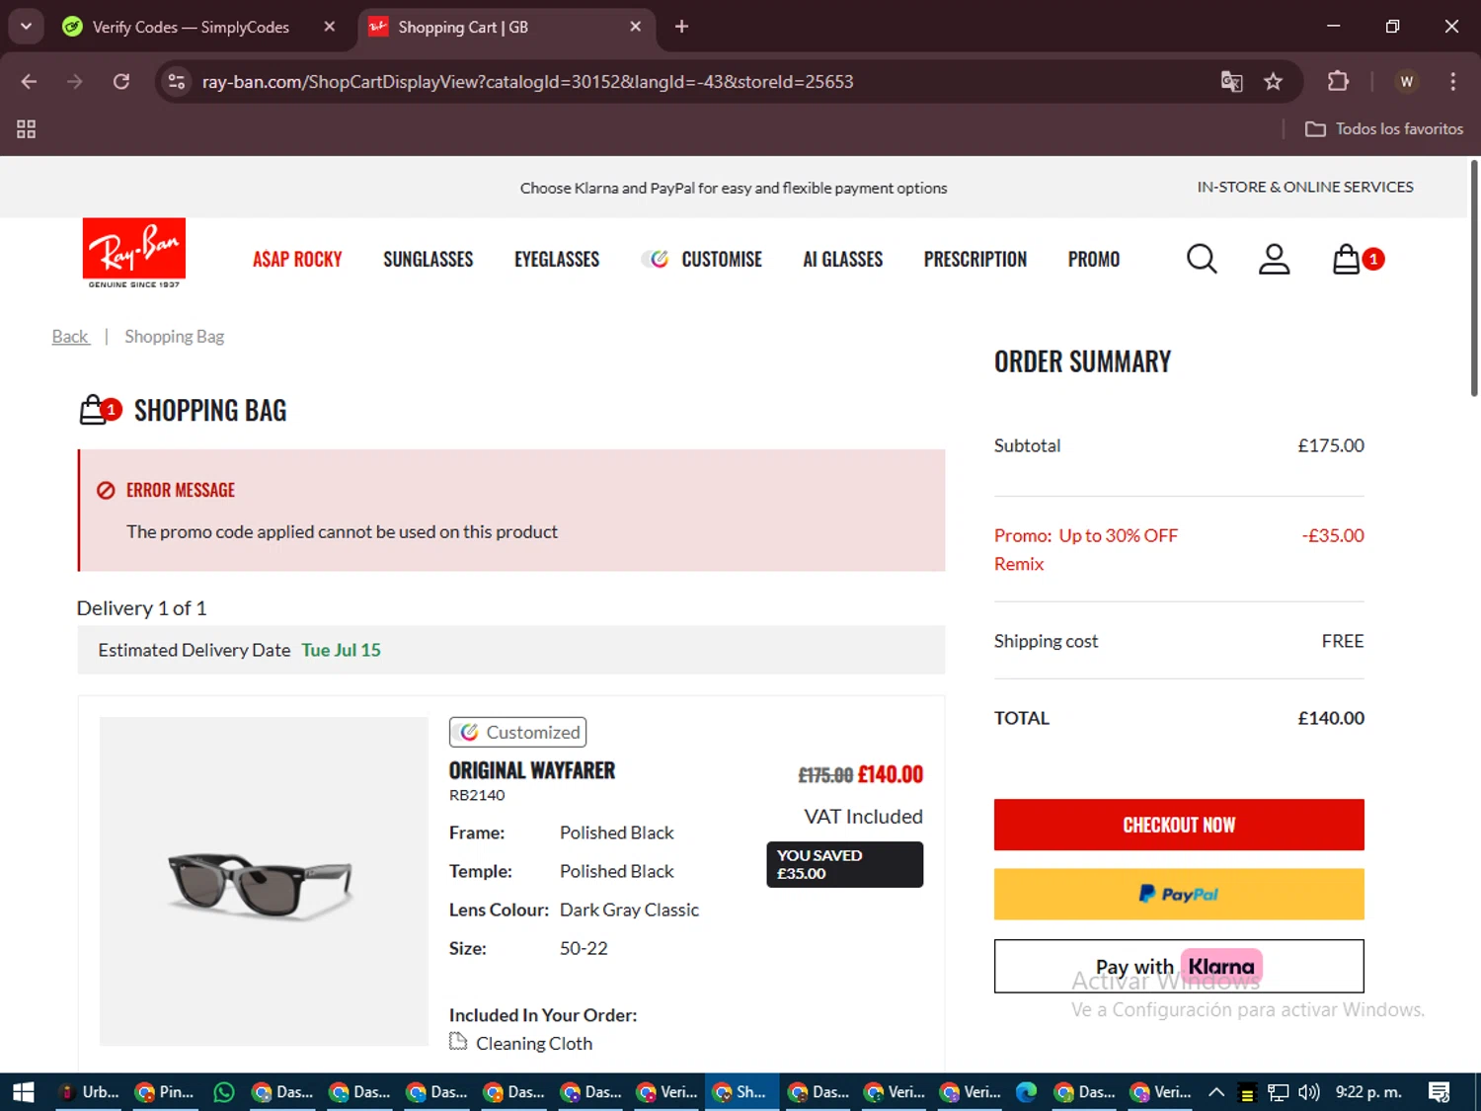
Task: Click the Subtotal £175.00 amount
Action: 1331,445
